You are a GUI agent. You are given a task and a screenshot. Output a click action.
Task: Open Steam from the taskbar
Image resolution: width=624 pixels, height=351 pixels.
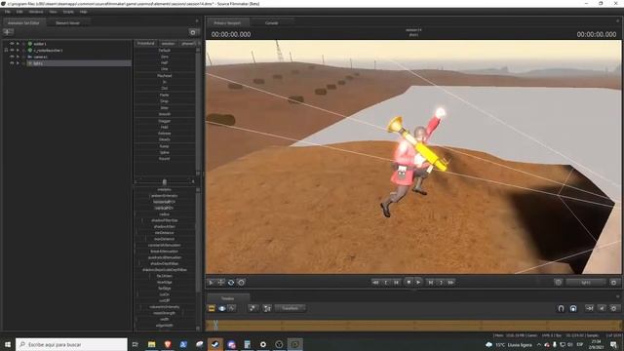[214, 344]
